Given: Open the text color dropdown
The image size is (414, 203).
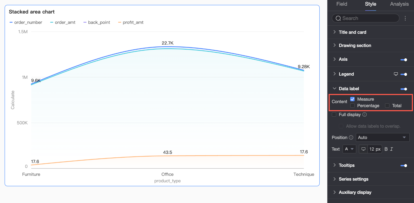Looking at the screenshot, I should 349,149.
